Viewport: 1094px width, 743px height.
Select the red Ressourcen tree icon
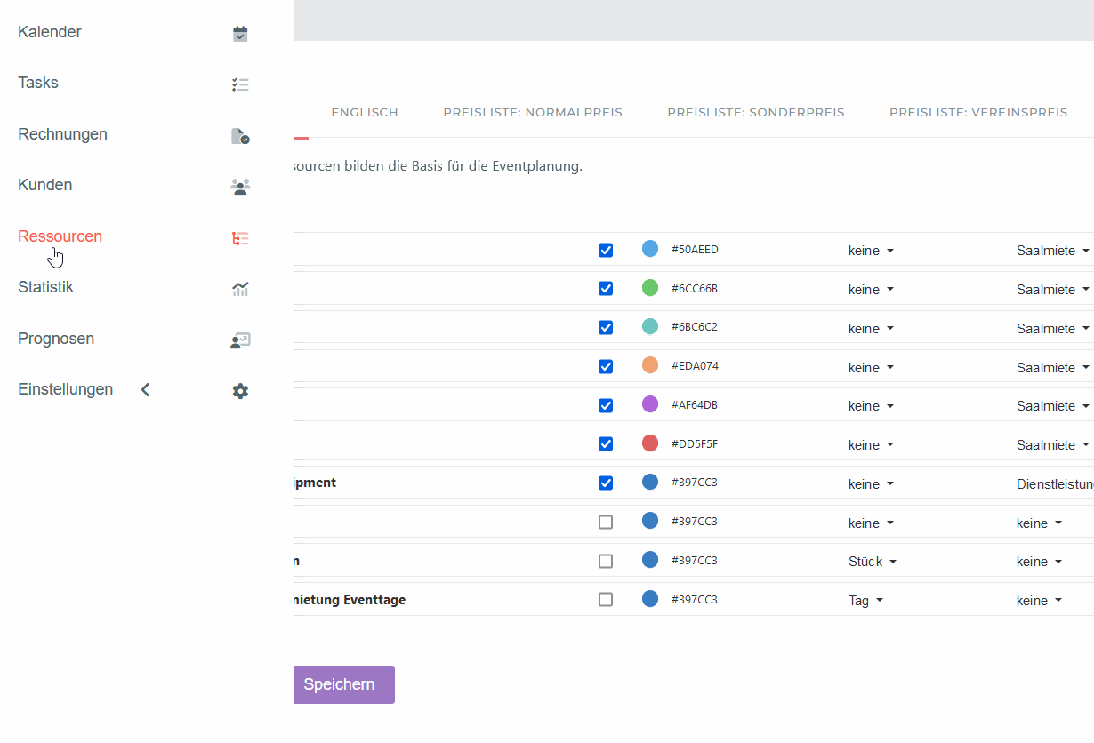point(240,238)
